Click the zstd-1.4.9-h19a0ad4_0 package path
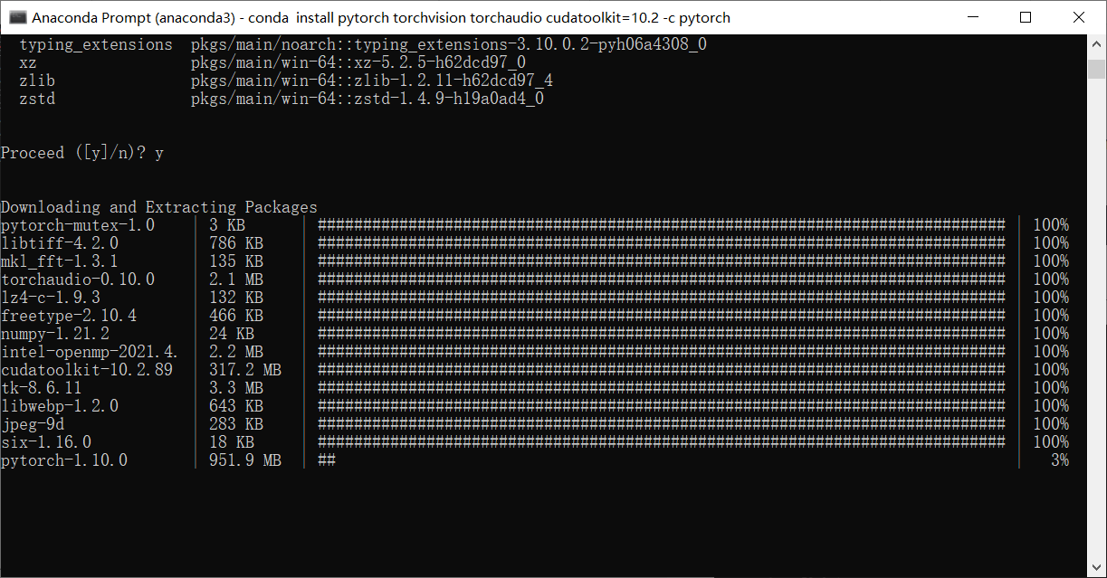The width and height of the screenshot is (1107, 578). [x=367, y=99]
